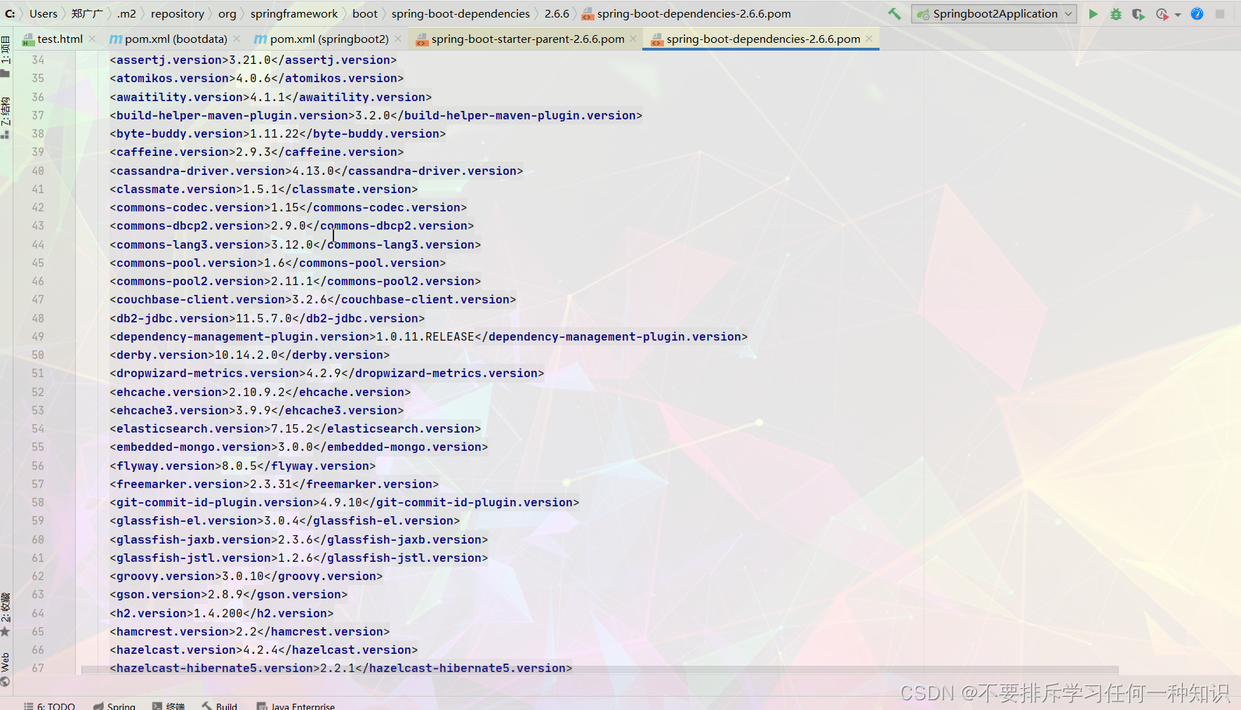Close the pom.xml (bootdata) tab
Screen dimensions: 1241x710
point(237,39)
